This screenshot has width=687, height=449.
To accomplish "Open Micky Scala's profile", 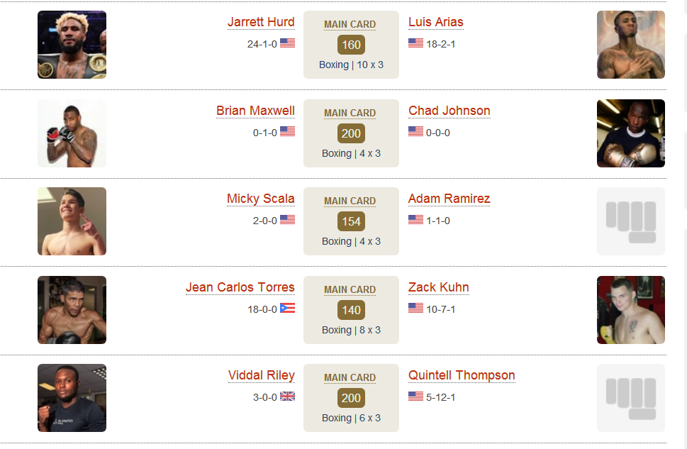I will [261, 199].
